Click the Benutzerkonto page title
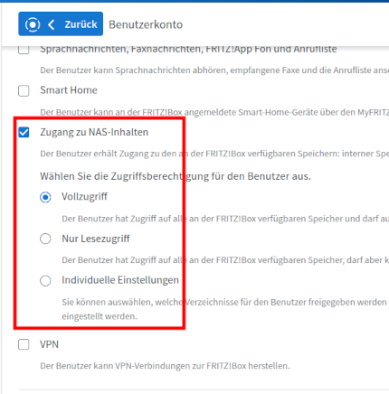 [x=146, y=24]
